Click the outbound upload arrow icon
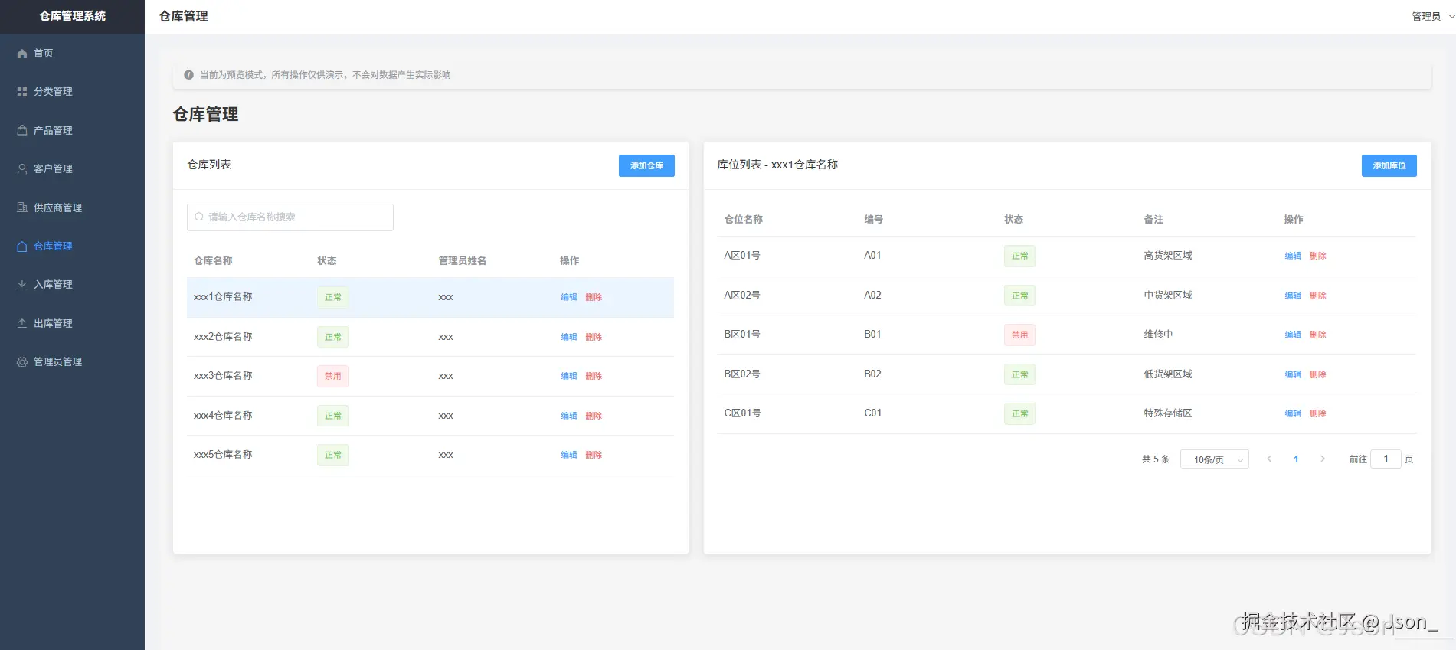 (22, 323)
